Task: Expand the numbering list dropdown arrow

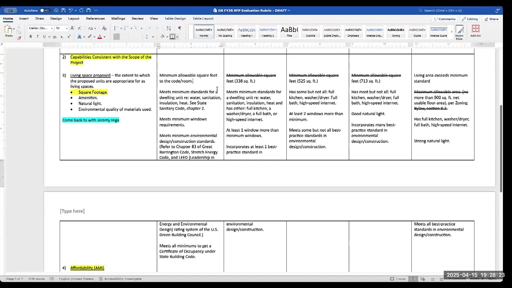Action: [131, 28]
